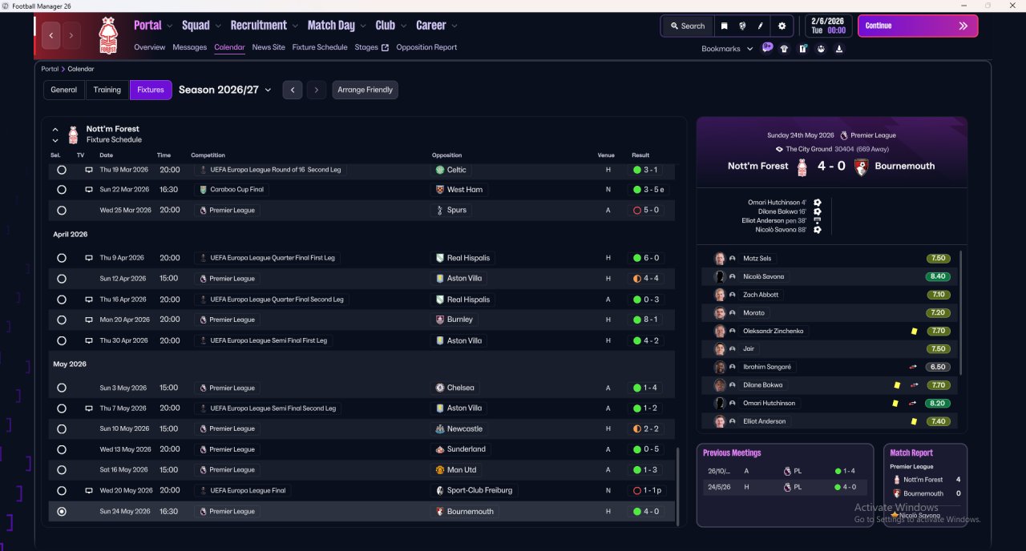The width and height of the screenshot is (1026, 551).
Task: Click the West Ham club badge
Action: pyautogui.click(x=439, y=190)
